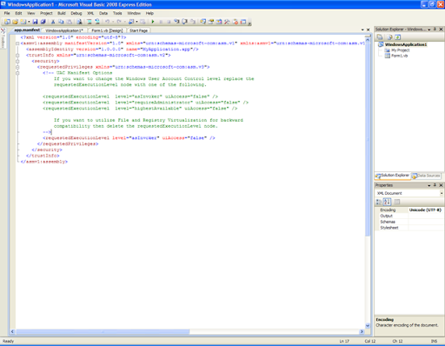The image size is (445, 346).
Task: Click the green Start Debugging arrow
Action: 153,22
